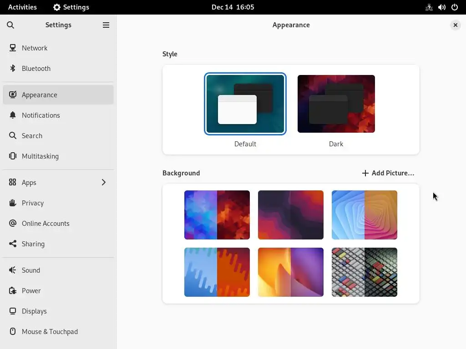Expand the Apps submenu chevron
Image resolution: width=466 pixels, height=349 pixels.
(x=104, y=182)
